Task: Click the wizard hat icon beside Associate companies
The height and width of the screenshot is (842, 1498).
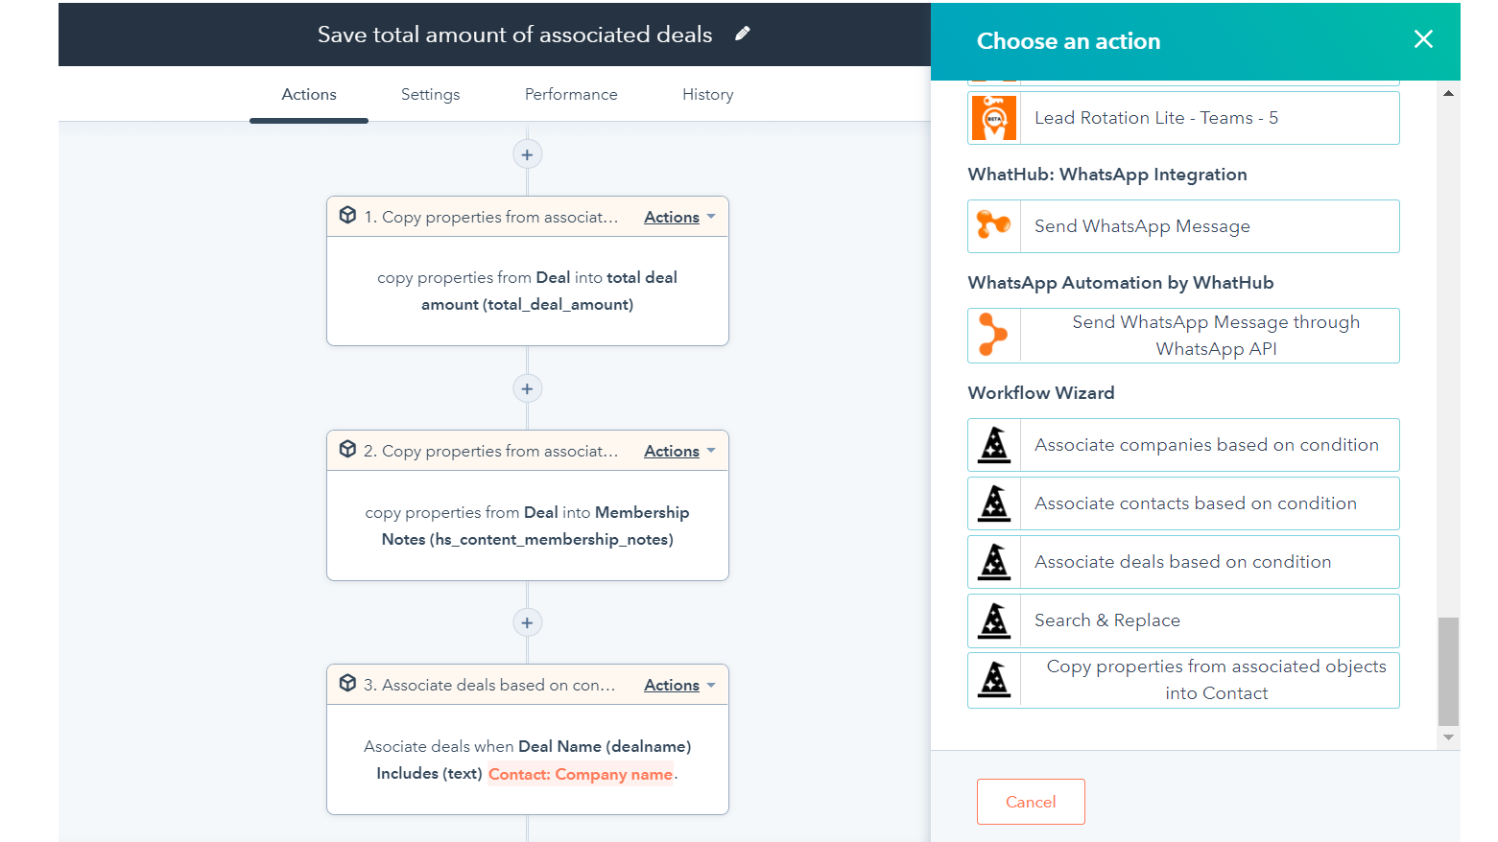Action: click(x=994, y=444)
